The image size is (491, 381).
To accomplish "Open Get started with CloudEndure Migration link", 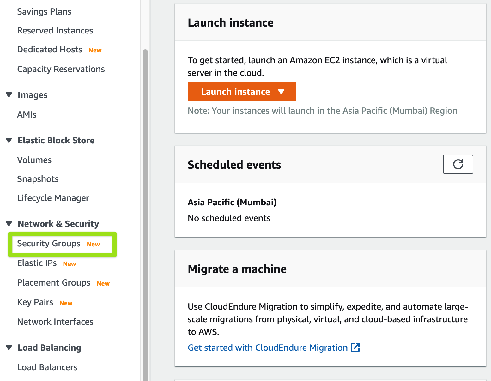I will 267,348.
